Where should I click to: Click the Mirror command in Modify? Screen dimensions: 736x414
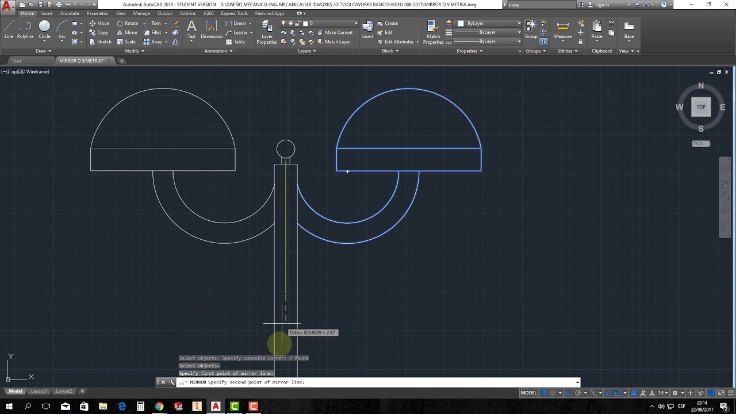[x=127, y=33]
